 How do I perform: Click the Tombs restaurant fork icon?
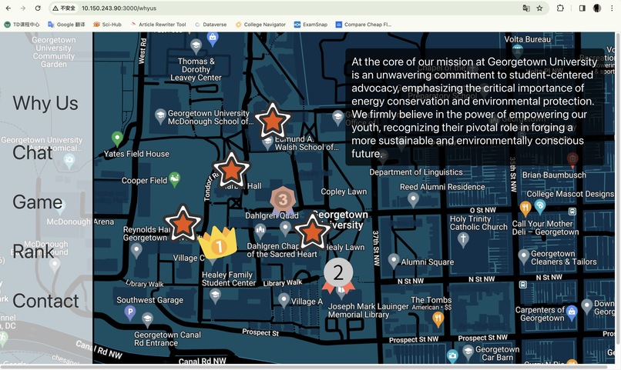tap(438, 319)
